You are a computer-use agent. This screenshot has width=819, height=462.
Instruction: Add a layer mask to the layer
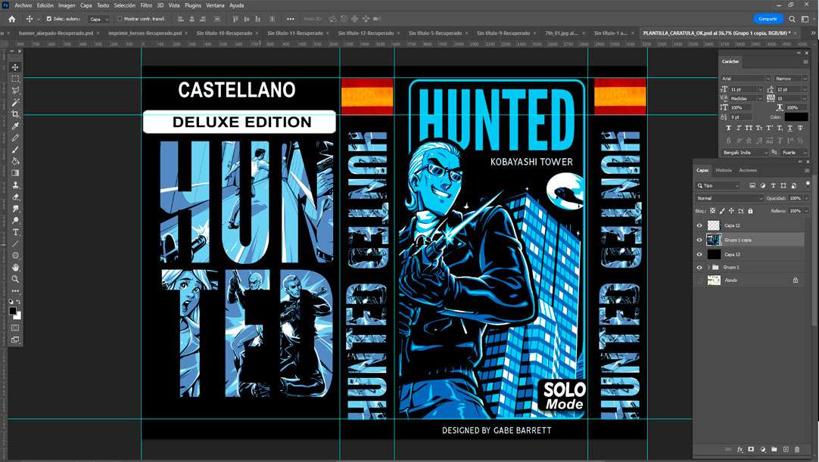click(751, 449)
